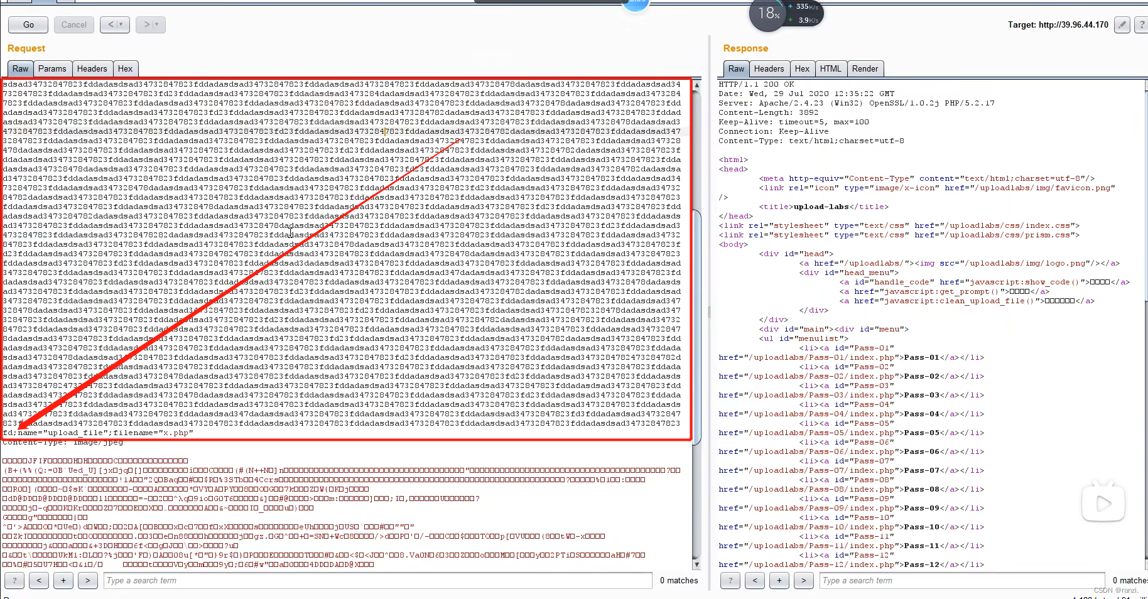Click the 'HTTP/1.1 200 OK' response line
Viewport: 1148px width, 599px height.
(756, 84)
